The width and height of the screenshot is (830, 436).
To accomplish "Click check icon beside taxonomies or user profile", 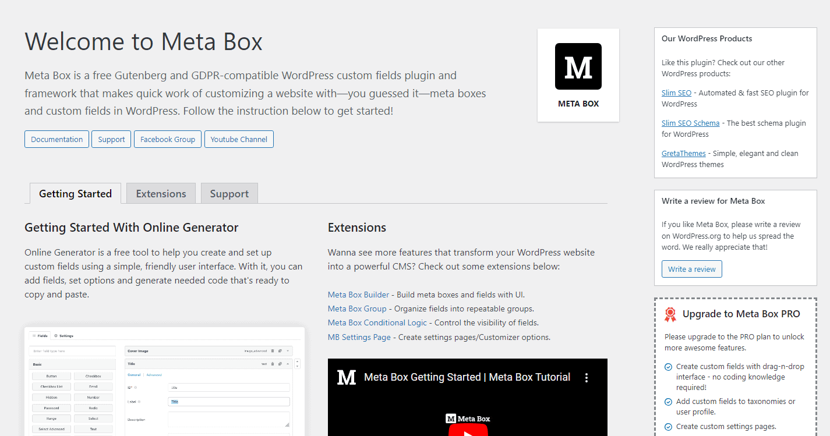I will click(x=668, y=402).
